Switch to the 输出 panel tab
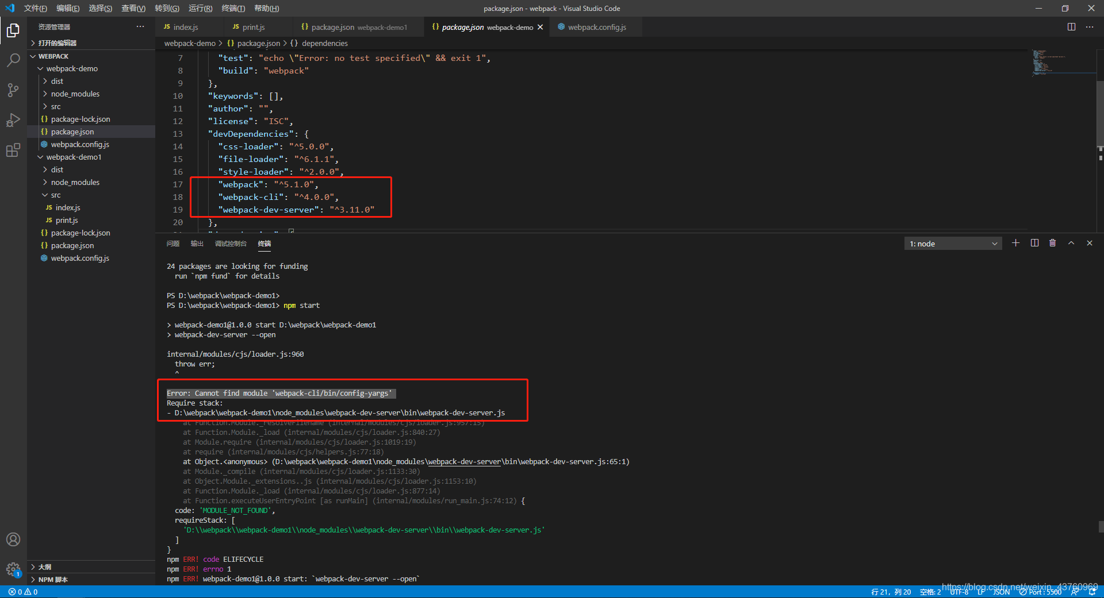The image size is (1104, 598). tap(197, 244)
